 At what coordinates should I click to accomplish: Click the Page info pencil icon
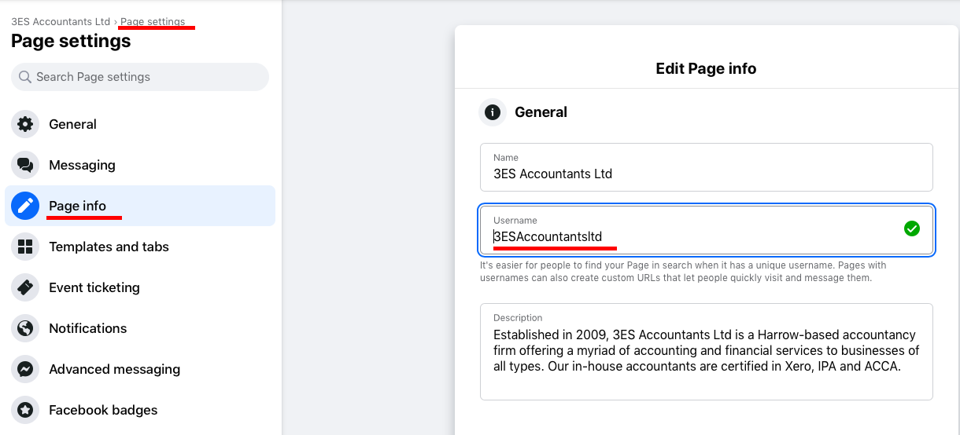click(25, 206)
